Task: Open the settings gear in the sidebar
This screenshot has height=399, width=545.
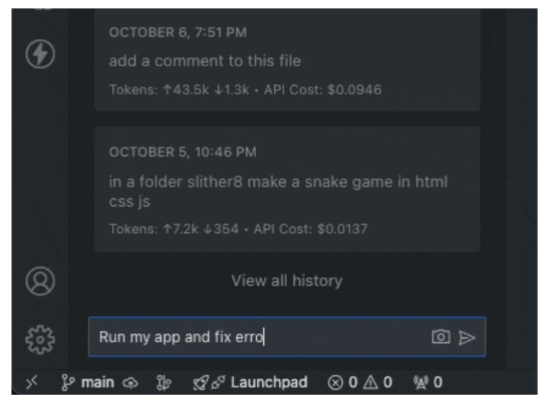Action: pos(39,338)
